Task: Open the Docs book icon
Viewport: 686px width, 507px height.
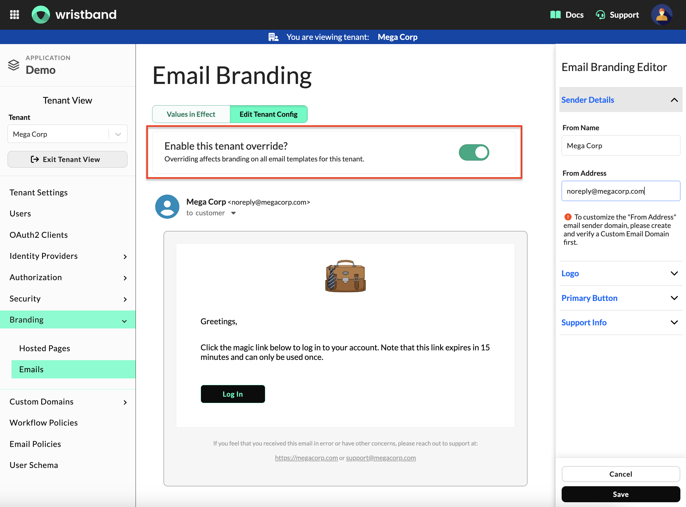Action: point(555,14)
